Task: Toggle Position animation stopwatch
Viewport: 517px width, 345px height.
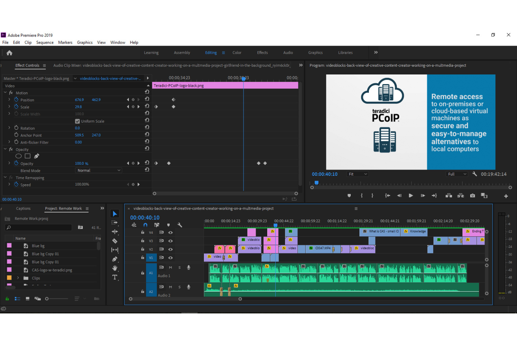Action: click(x=16, y=100)
